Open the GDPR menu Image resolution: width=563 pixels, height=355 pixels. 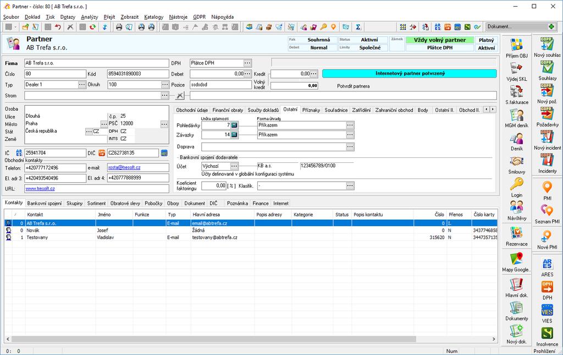[199, 17]
